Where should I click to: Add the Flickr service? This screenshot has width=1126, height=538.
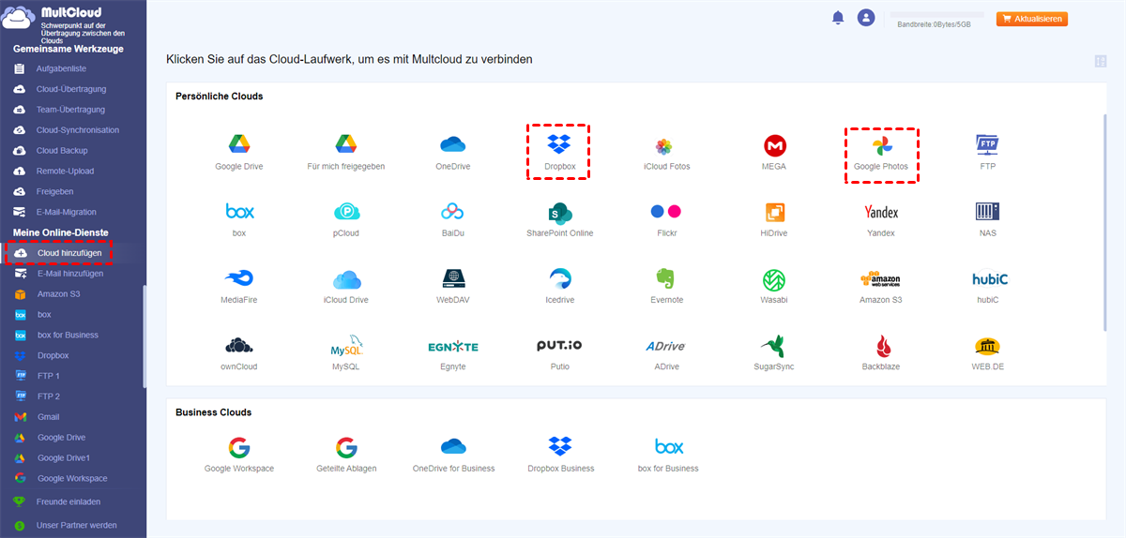(x=666, y=212)
